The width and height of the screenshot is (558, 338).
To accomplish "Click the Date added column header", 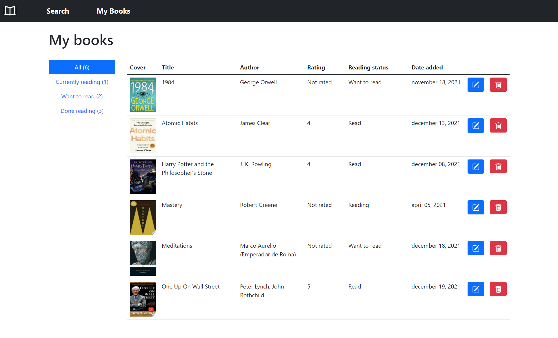I will coord(427,67).
